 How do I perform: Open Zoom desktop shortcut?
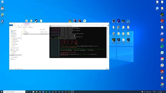tap(157, 8)
